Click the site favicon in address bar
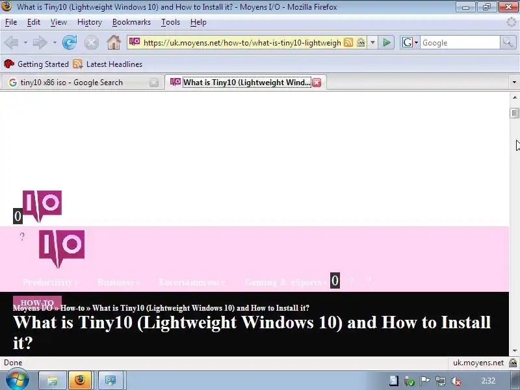 coord(135,42)
